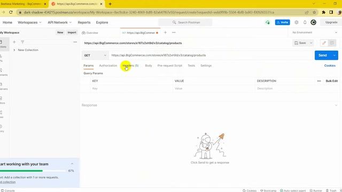Open the notifications bell

click(305, 22)
